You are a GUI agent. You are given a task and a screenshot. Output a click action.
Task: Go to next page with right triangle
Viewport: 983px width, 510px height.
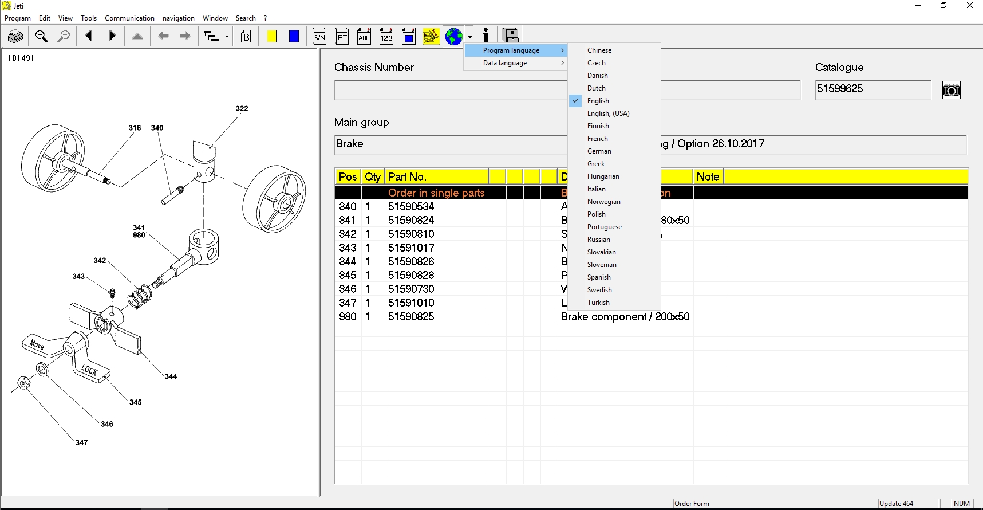click(112, 36)
